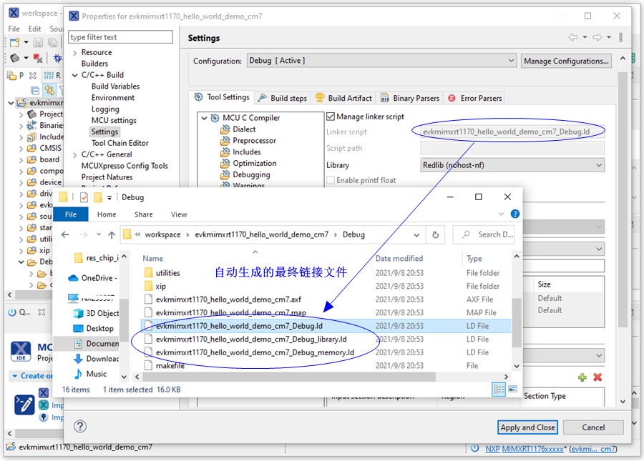Open the Explorer address bar history dropdown
Image resolution: width=644 pixels, height=461 pixels.
pos(416,235)
